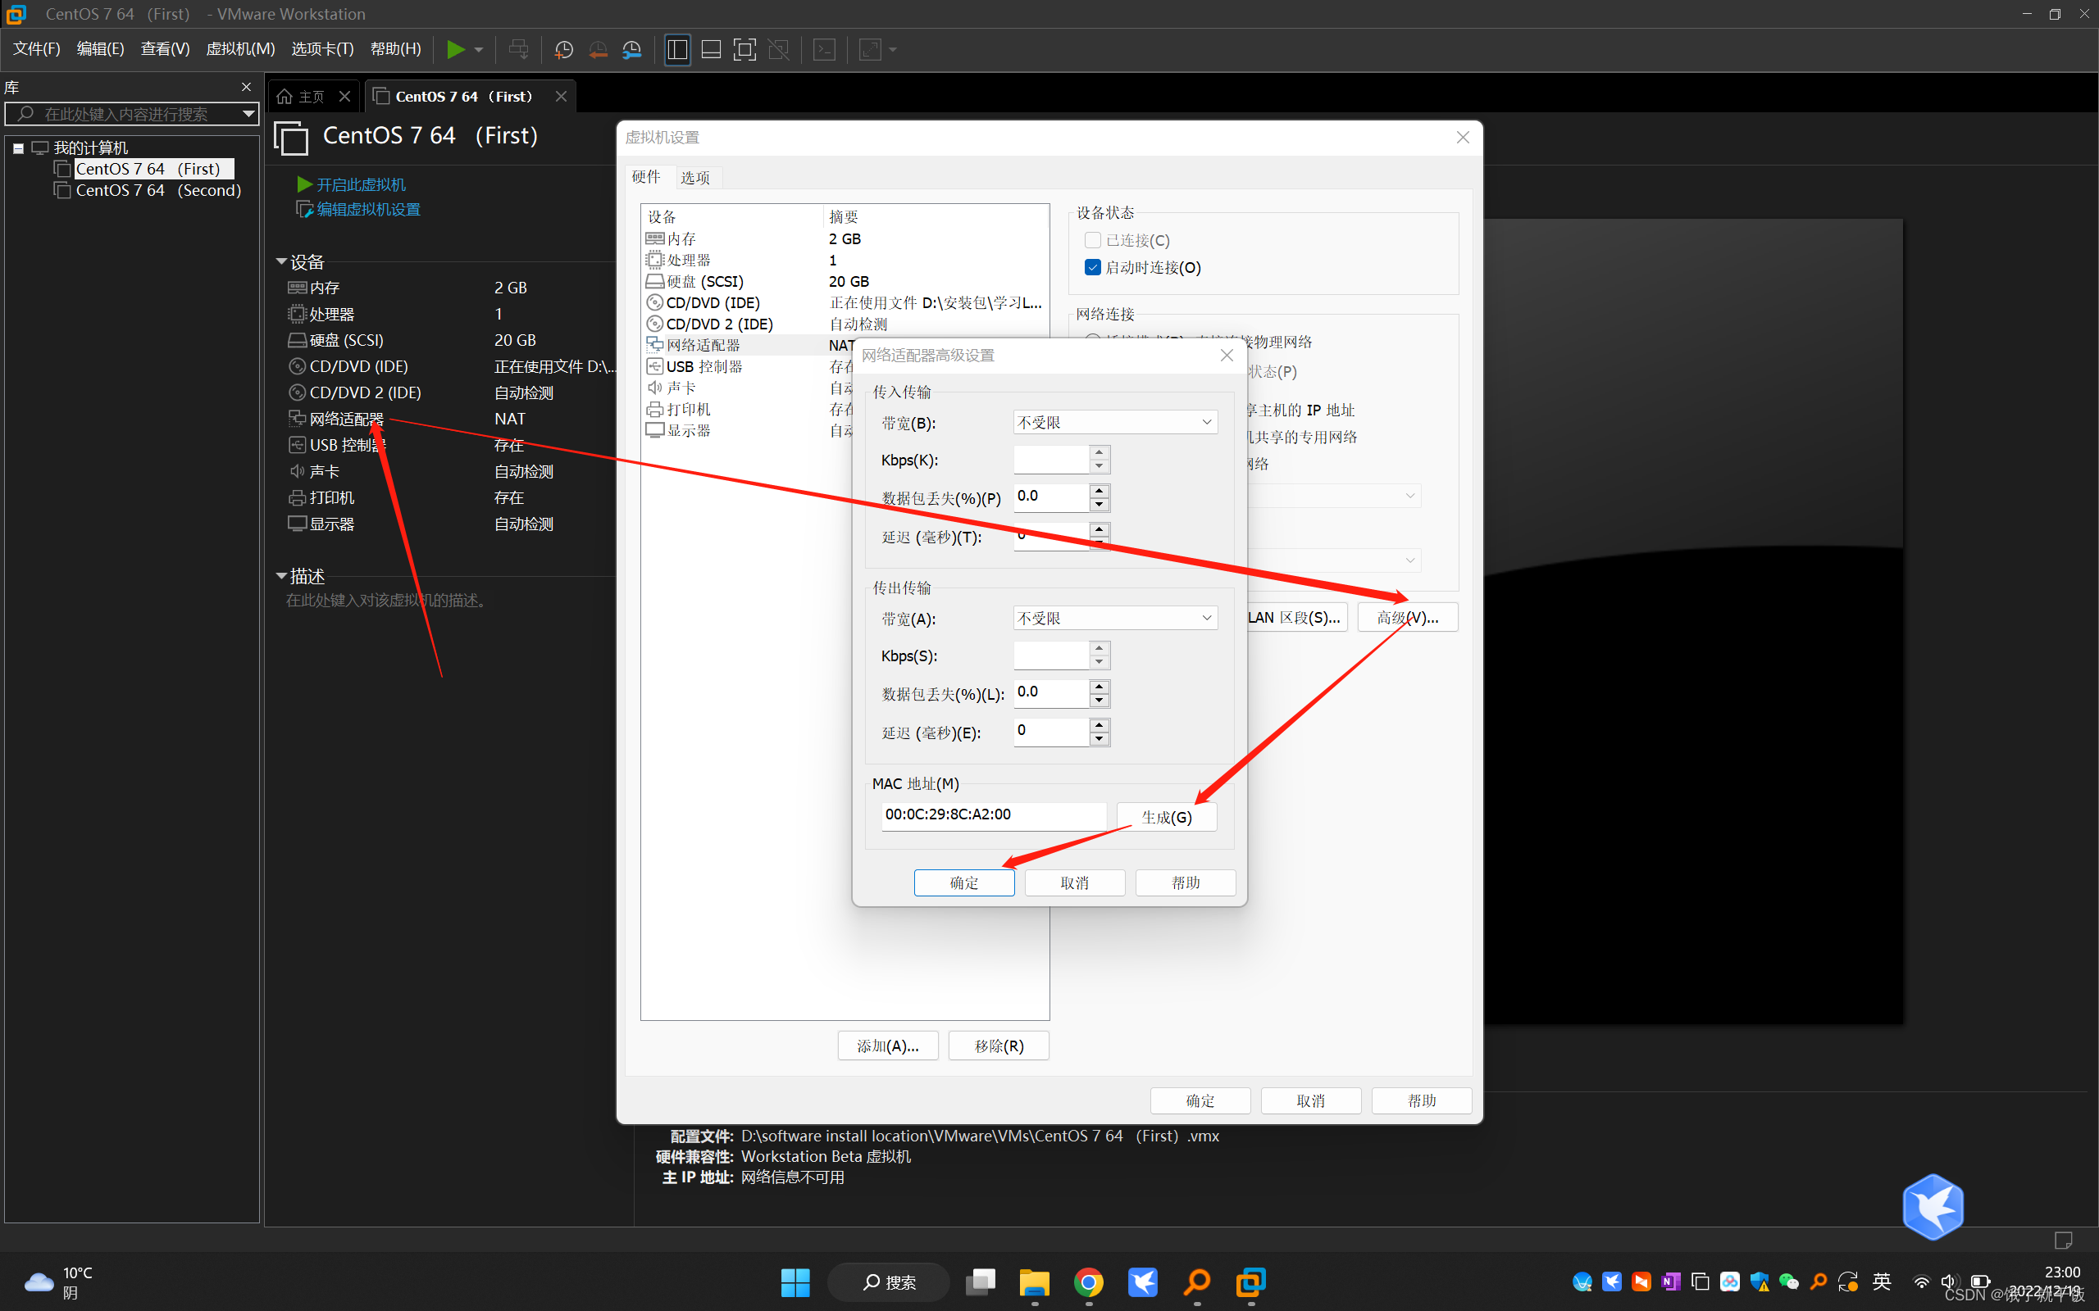Open the 选项卡(T) menu
Screen dimensions: 2099x1311
point(323,48)
